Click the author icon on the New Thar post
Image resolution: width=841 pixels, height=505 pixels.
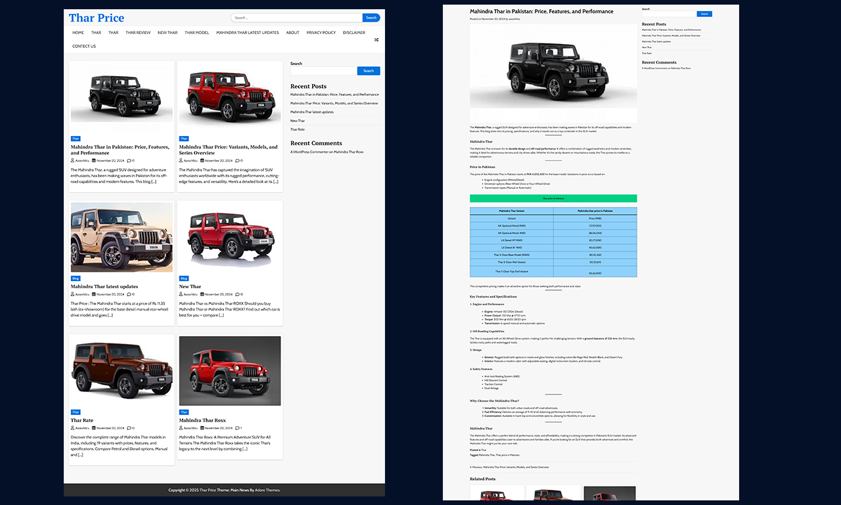[x=182, y=294]
